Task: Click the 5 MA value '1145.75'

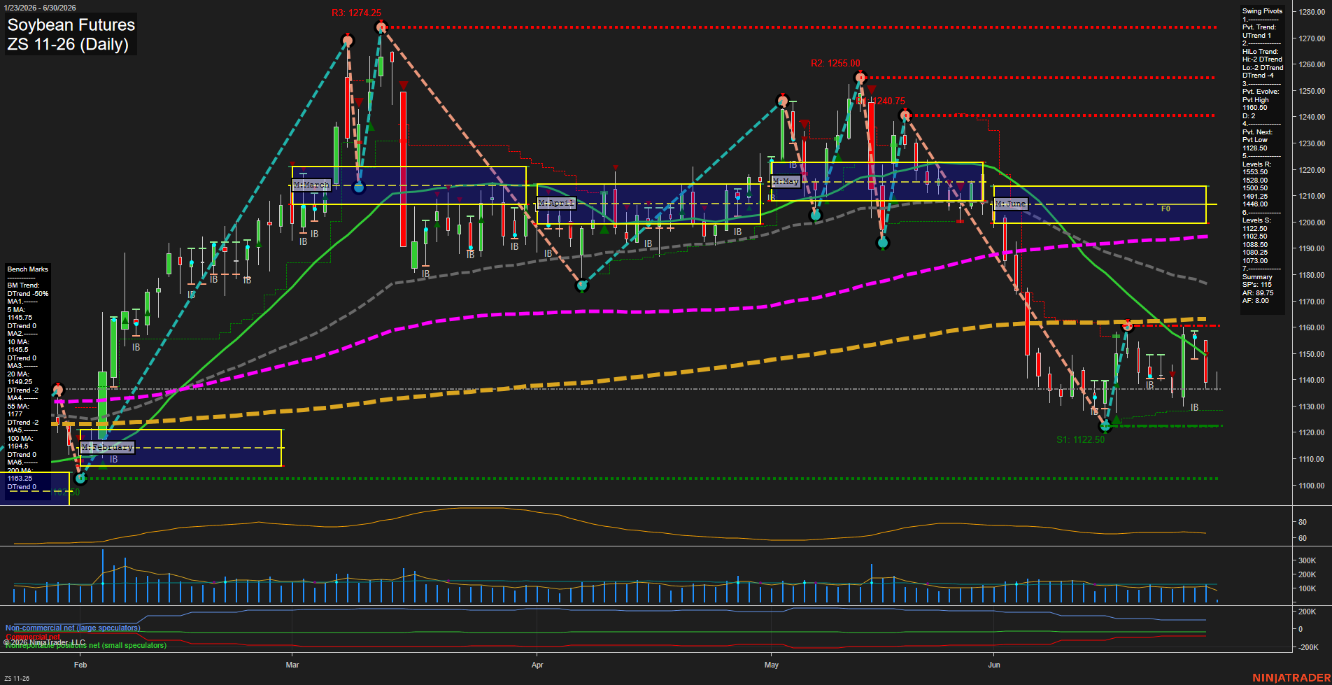Action: [20, 318]
